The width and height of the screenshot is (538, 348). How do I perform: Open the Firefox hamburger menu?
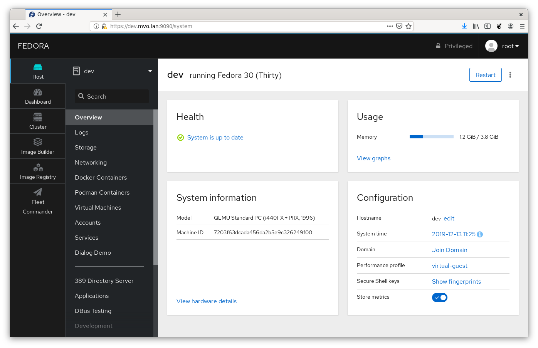click(x=522, y=26)
